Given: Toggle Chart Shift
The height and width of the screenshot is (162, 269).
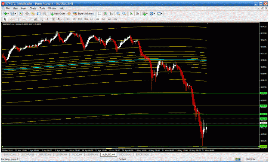Looking at the screenshot, I should pos(137,14).
